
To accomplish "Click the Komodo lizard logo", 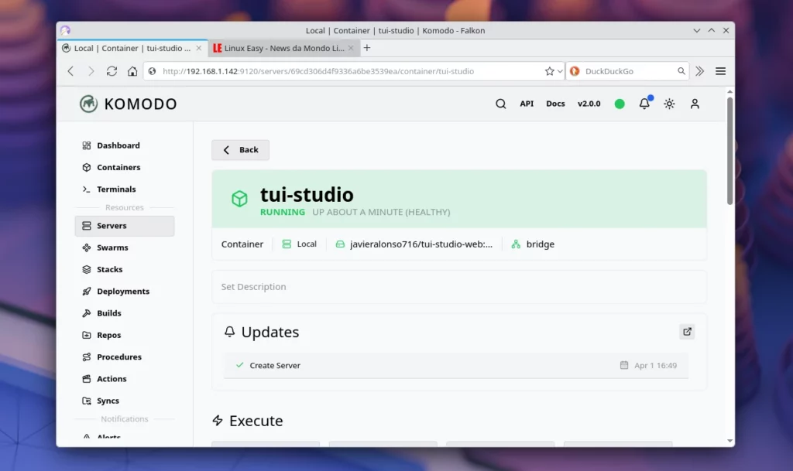I will [x=88, y=104].
